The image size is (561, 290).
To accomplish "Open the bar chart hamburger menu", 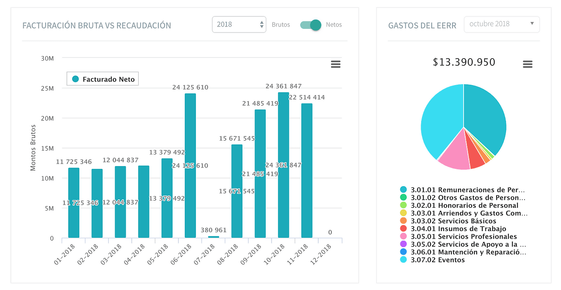I will [x=335, y=64].
